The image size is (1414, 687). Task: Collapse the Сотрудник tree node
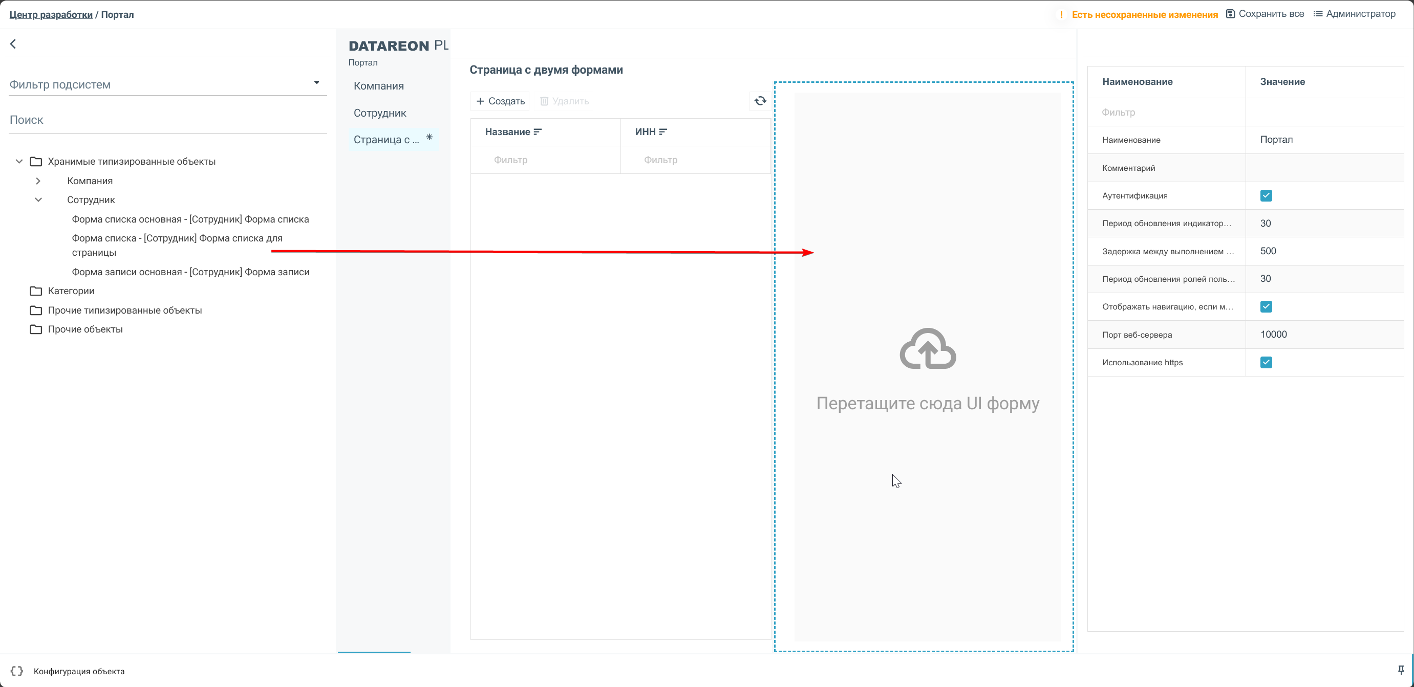[x=38, y=200]
